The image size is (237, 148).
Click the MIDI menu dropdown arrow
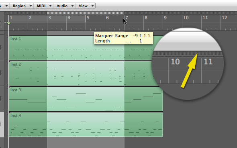[x=50, y=6]
